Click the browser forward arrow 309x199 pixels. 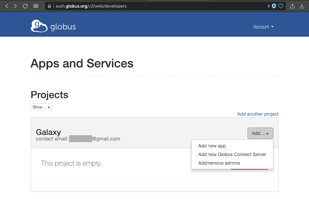[15, 6]
